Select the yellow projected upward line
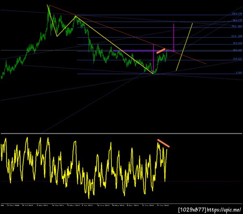The image size is (243, 214). point(184,47)
